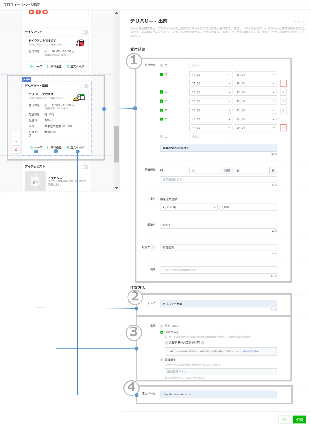
Task: Click the red trash delete icon
Action: coord(16,149)
